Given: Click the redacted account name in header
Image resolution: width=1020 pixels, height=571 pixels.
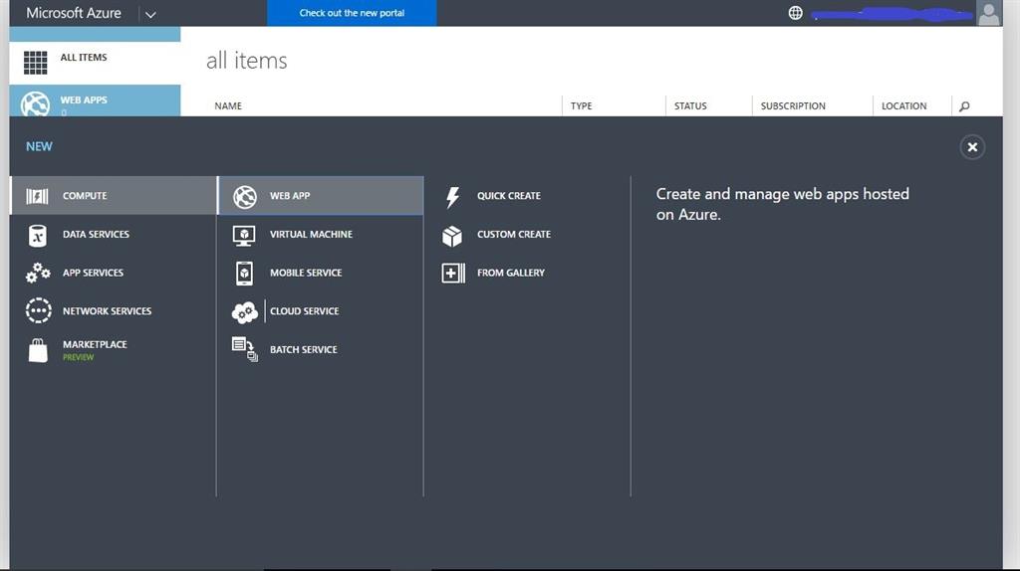Looking at the screenshot, I should click(892, 14).
